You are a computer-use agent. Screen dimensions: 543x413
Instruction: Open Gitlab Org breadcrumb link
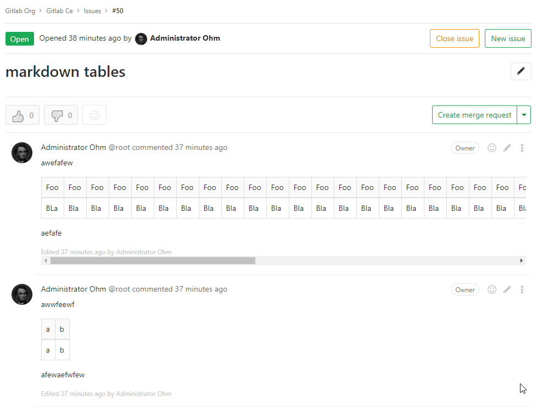(21, 11)
